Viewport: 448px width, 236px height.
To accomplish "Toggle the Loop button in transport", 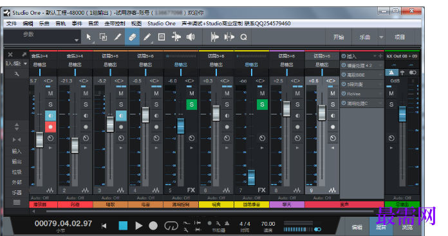I will pyautogui.click(x=171, y=226).
